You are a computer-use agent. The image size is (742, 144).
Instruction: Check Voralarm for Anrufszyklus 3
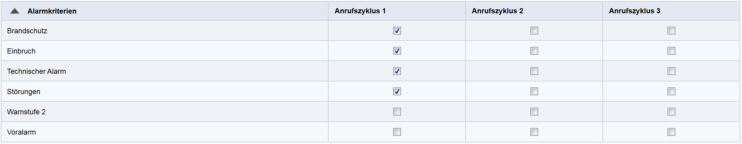671,132
